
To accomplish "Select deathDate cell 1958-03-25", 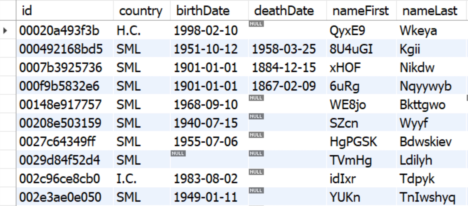I will tap(284, 49).
